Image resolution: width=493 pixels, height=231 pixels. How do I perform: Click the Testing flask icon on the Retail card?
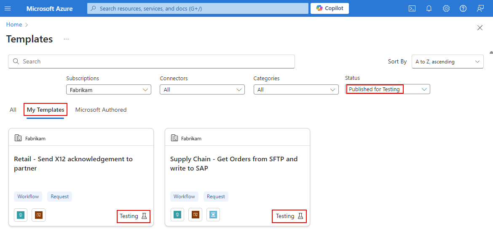point(144,216)
